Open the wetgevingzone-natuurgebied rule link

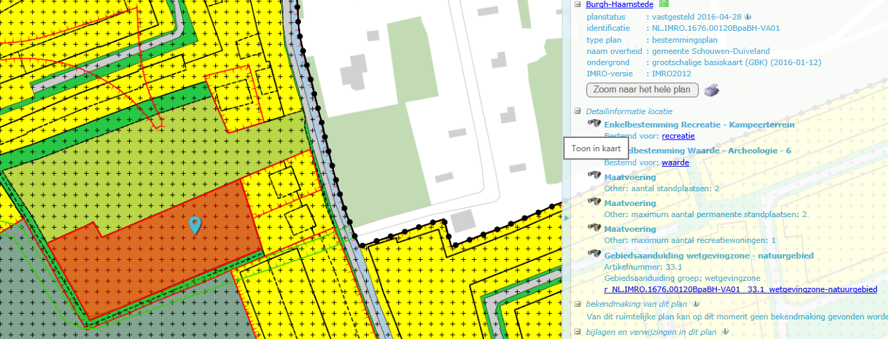740,289
